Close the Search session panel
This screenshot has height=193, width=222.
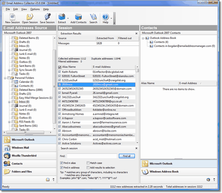pyautogui.click(x=136, y=148)
